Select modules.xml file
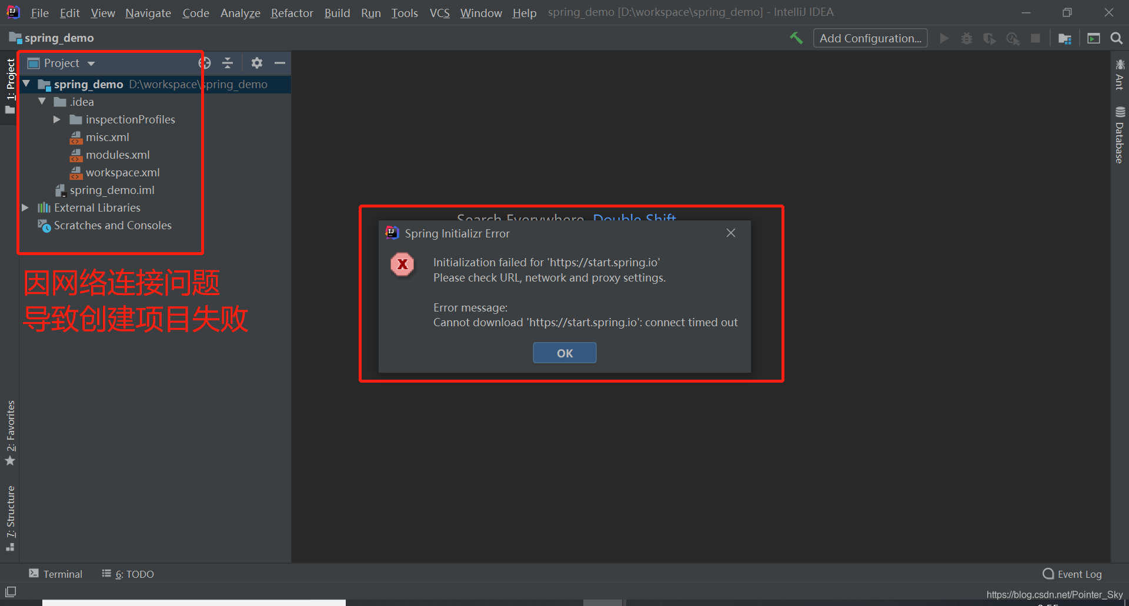 click(118, 155)
